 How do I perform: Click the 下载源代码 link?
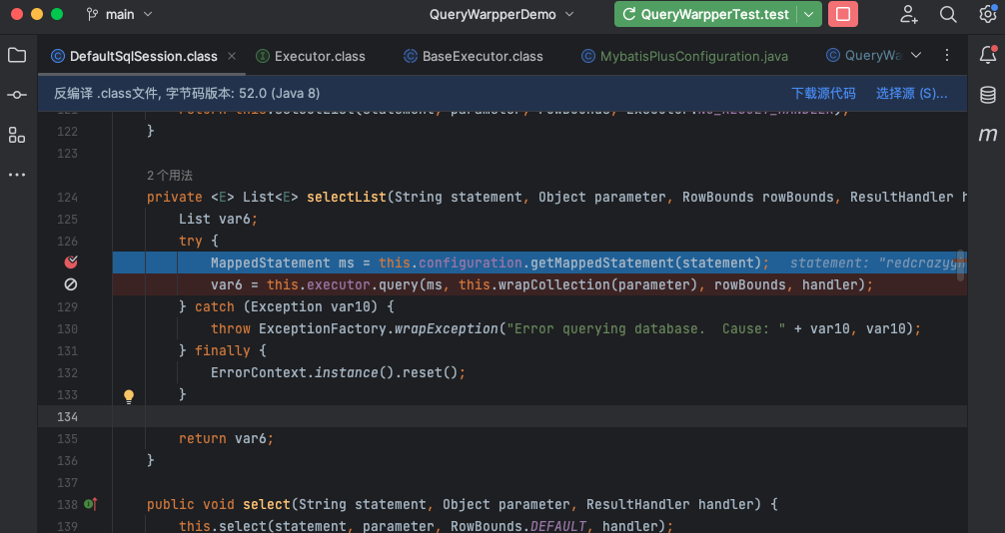[823, 93]
